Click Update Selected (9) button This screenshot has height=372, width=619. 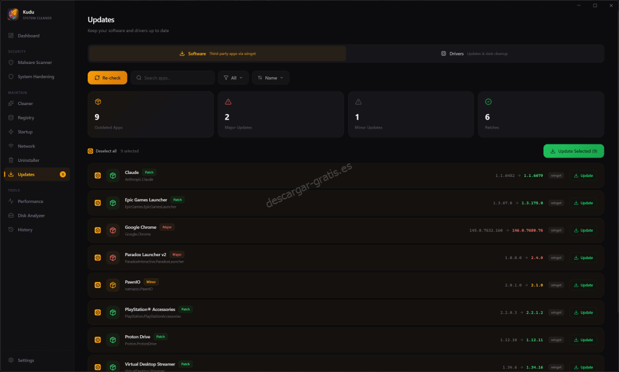[574, 151]
